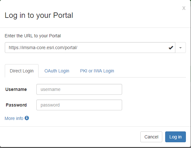Switch to the OAuth Login tab
This screenshot has height=148, width=191.
[x=57, y=71]
